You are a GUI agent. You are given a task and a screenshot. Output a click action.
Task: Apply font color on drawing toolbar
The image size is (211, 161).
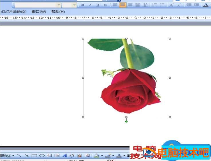119,156
